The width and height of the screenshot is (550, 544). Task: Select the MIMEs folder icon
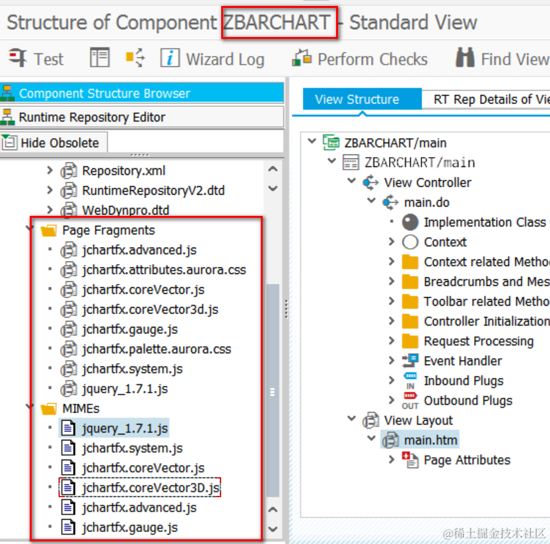48,409
